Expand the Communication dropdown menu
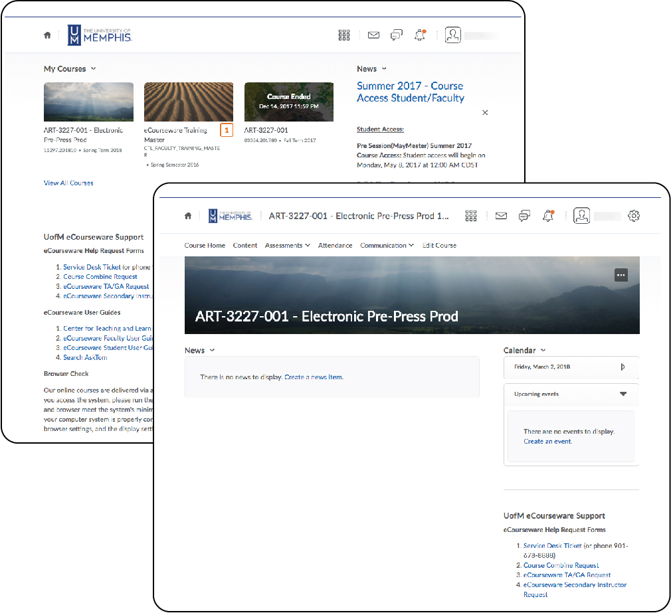This screenshot has width=671, height=613. tap(387, 245)
